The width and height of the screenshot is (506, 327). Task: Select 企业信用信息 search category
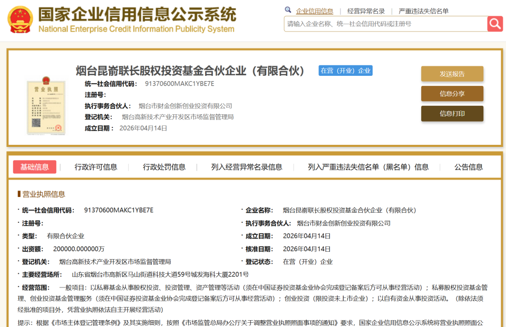point(314,11)
